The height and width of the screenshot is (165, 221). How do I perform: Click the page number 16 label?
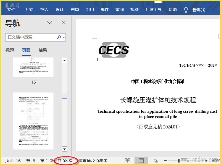33,82
